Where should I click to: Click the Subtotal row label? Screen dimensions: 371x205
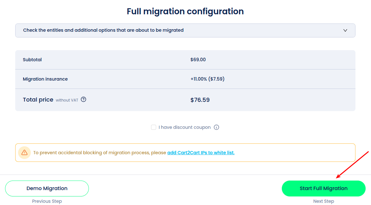point(32,60)
